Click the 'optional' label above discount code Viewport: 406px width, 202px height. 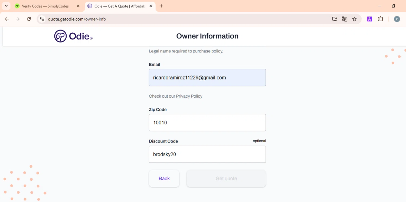[x=259, y=141]
